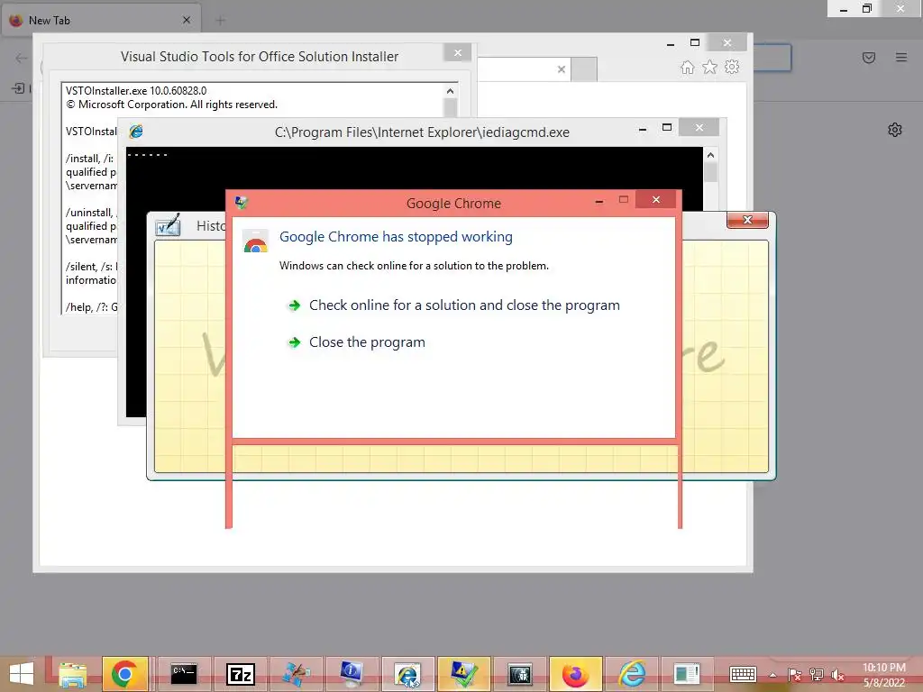
Task: Open the monitor info taskbar icon
Action: tap(352, 674)
